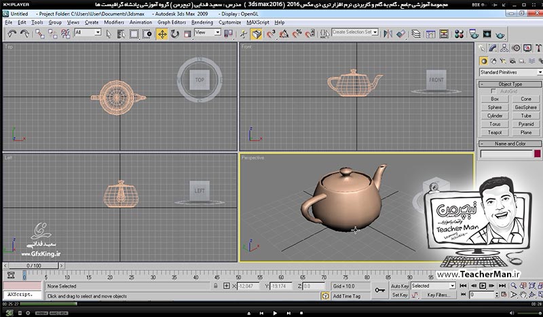Image resolution: width=543 pixels, height=317 pixels.
Task: Click the Zoom magnifier viewport control
Action: (x=514, y=286)
